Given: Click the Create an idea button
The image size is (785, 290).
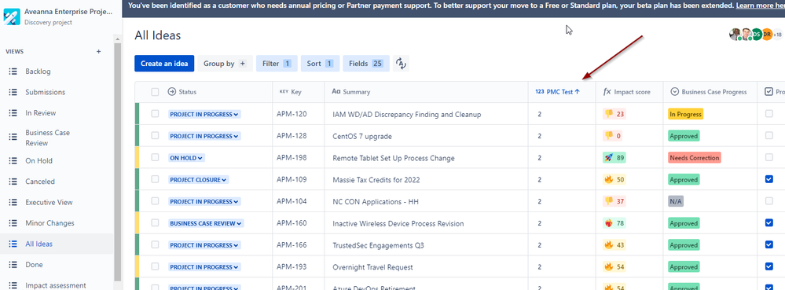Looking at the screenshot, I should [x=164, y=64].
